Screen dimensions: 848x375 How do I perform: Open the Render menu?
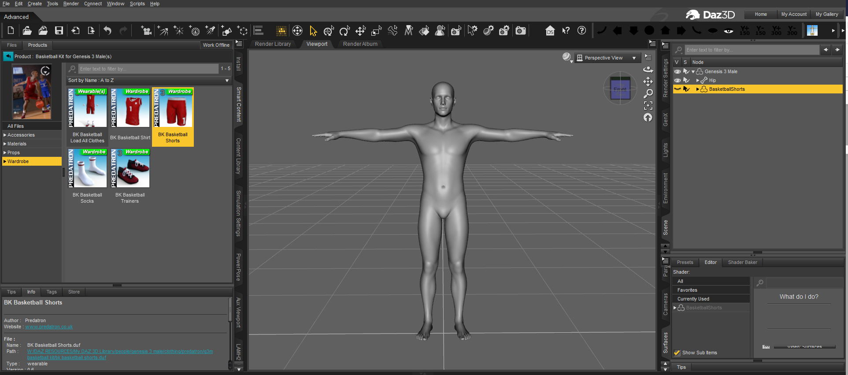tap(71, 4)
